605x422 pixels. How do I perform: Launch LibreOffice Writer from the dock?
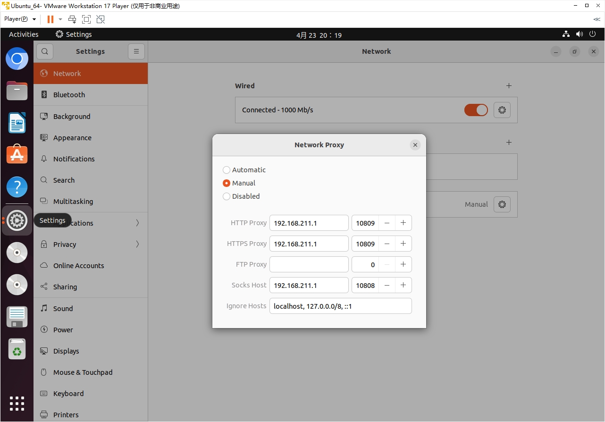click(17, 123)
